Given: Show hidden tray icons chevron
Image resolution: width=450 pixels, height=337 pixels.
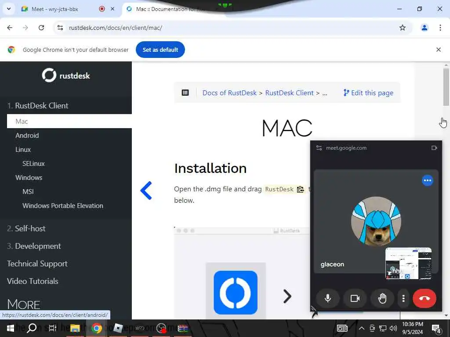Looking at the screenshot, I should 362,328.
